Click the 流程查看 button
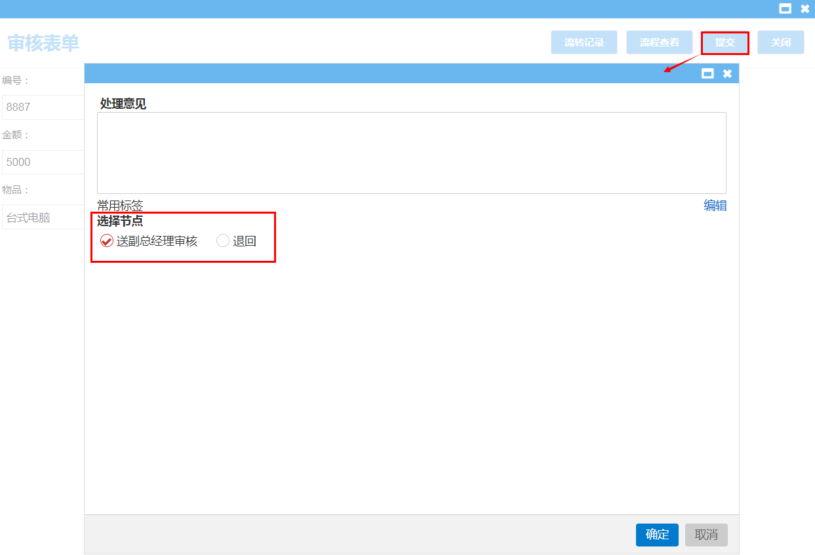The height and width of the screenshot is (555, 815). [659, 43]
